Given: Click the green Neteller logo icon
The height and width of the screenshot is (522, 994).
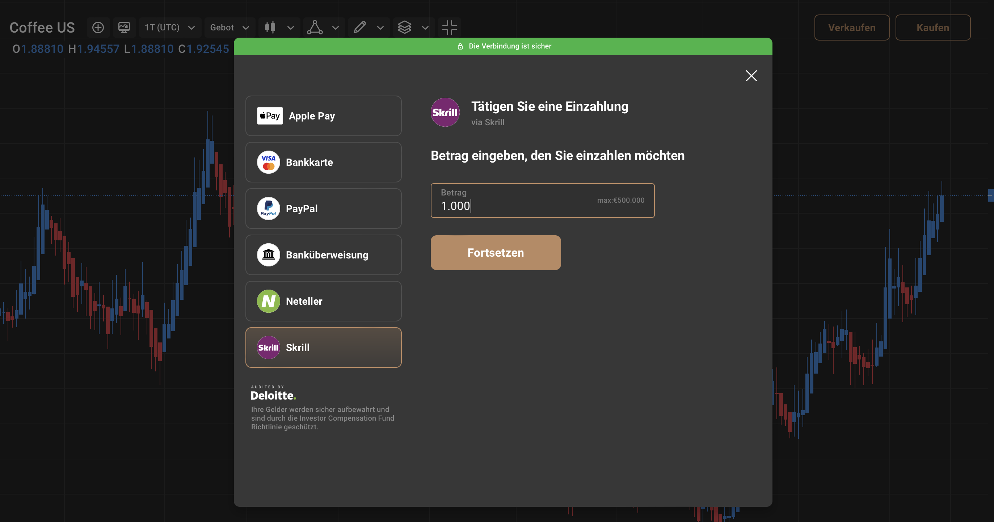Looking at the screenshot, I should click(269, 301).
